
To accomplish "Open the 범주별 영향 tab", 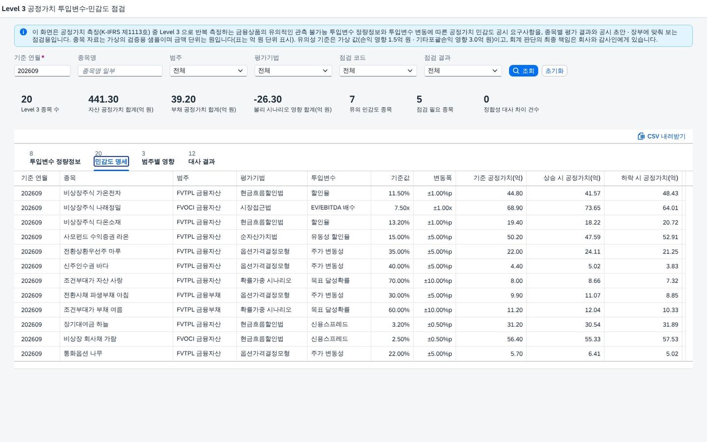I will pyautogui.click(x=158, y=162).
